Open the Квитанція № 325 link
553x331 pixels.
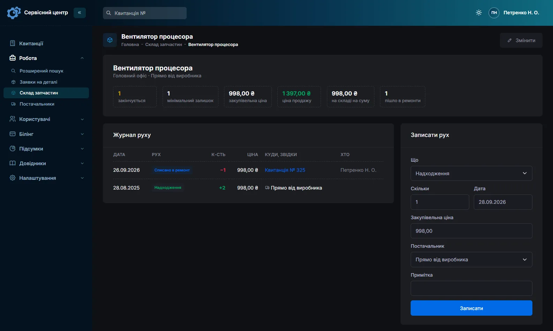(x=285, y=170)
